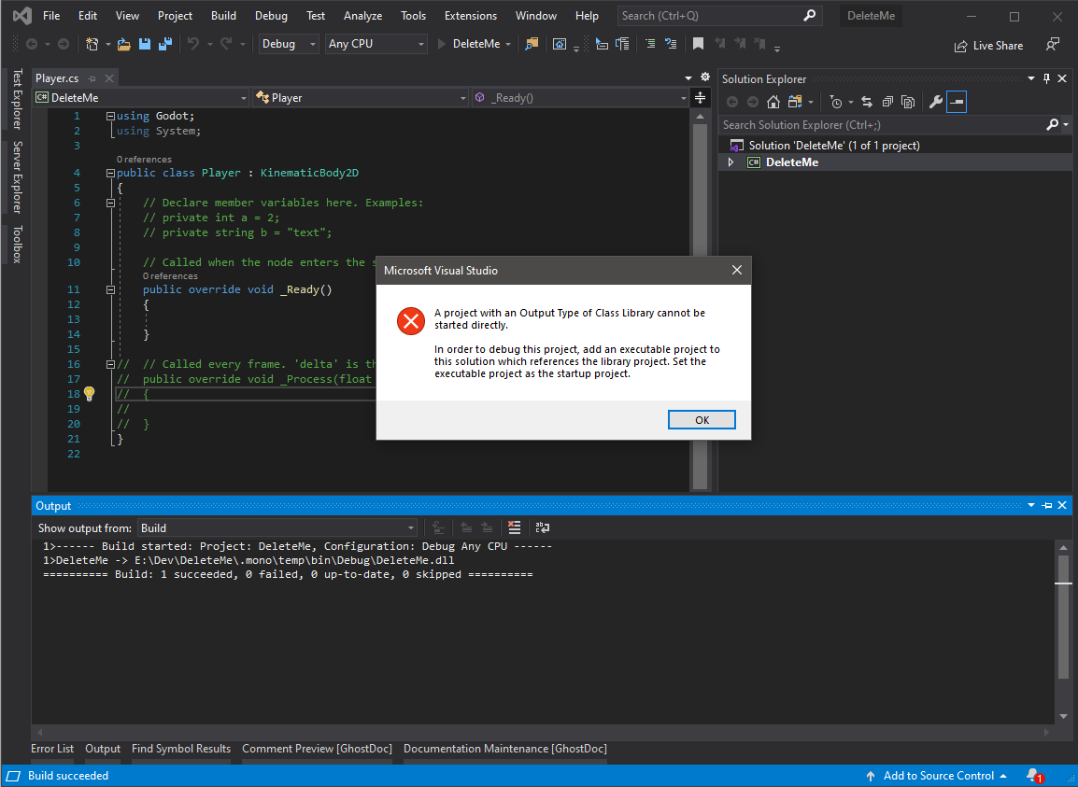Click the Uncomment Selected Lines icon
The width and height of the screenshot is (1078, 787).
(671, 44)
